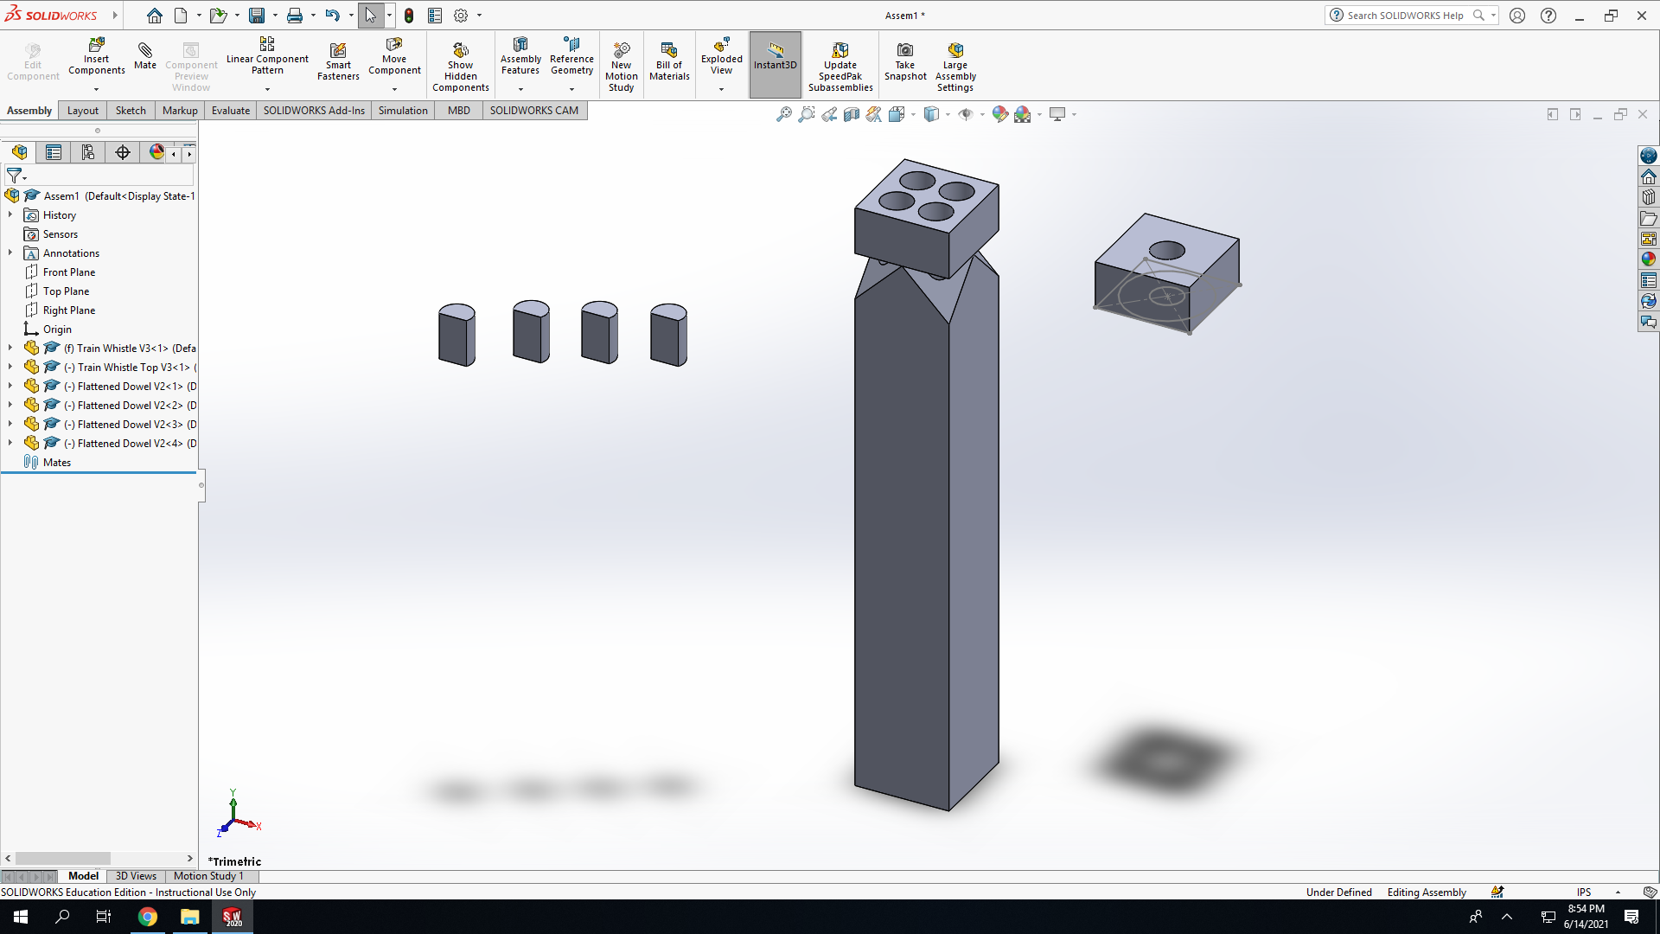
Task: Open the PropertyManager tab icon
Action: point(54,152)
